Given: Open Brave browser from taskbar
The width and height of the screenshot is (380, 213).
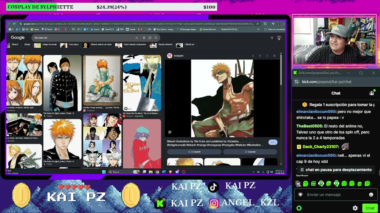Looking at the screenshot, I should pos(170,172).
